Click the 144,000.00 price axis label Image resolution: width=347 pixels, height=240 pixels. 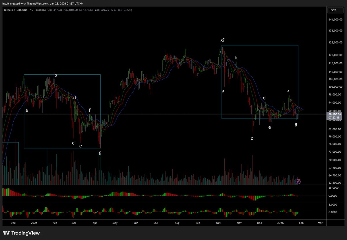point(335,20)
